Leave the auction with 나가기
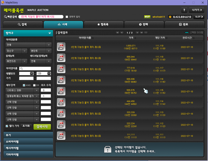This screenshot has width=208, height=161. point(197,10)
